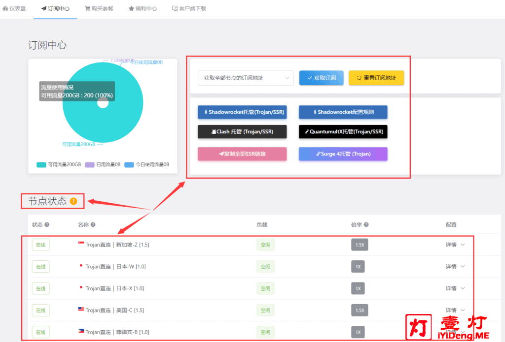Click the 空闲 load badge for 美国-C
This screenshot has width=505, height=342.
point(265,310)
